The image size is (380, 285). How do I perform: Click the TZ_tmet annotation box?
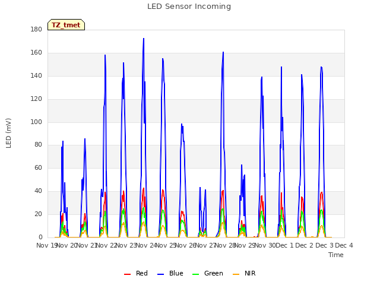[66, 25]
